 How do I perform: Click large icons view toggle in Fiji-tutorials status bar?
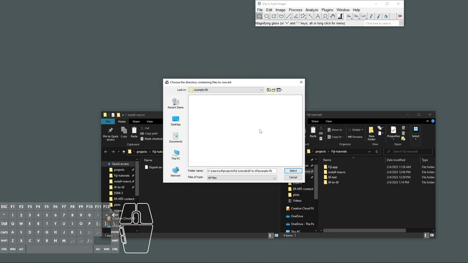(x=432, y=236)
